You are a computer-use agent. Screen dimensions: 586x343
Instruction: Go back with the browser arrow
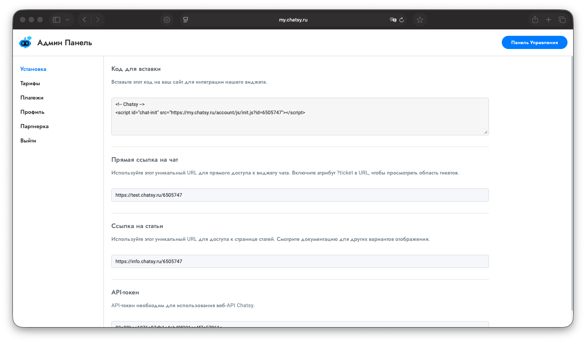85,20
